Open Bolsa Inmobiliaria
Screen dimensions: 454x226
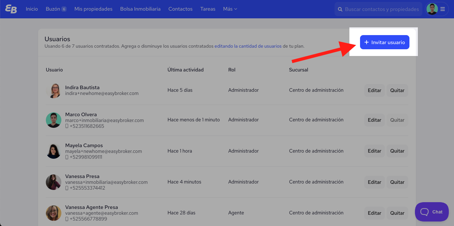(x=140, y=9)
